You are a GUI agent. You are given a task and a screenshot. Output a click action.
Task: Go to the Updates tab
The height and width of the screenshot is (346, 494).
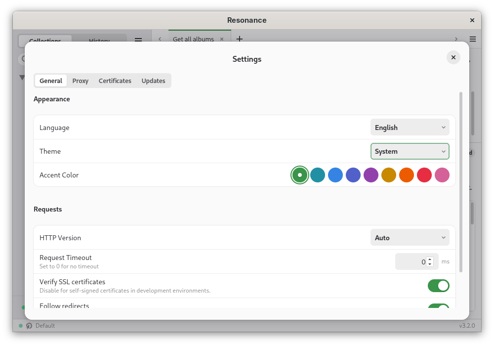[153, 81]
